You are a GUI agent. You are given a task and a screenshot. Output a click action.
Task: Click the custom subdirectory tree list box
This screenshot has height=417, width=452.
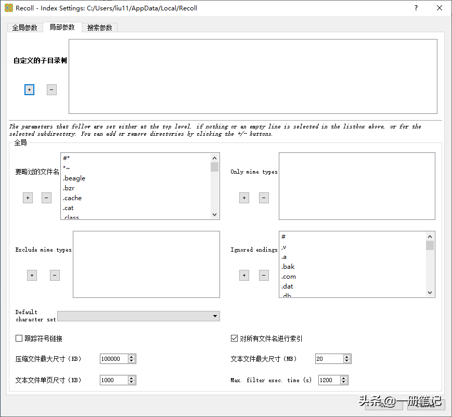pyautogui.click(x=253, y=76)
